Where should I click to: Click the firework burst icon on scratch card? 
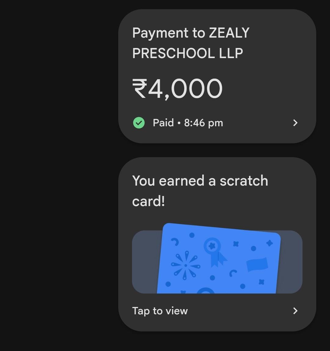185,265
